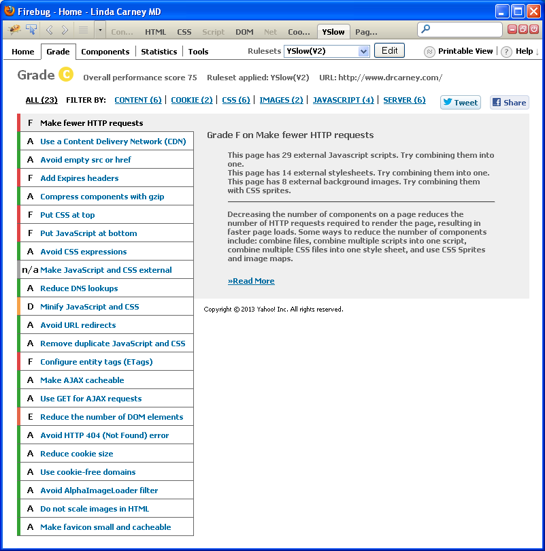Screen dimensions: 545x551
Task: Click the Firebug bug icon in toolbar
Action: tap(15, 30)
